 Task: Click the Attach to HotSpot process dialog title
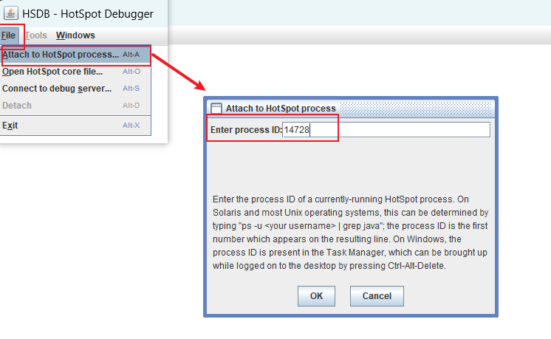pos(281,108)
